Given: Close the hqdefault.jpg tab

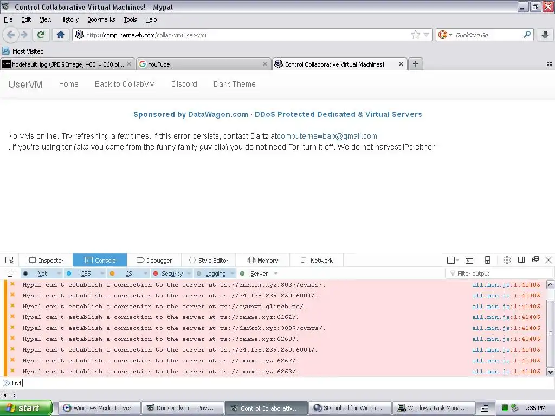Looking at the screenshot, I should point(129,64).
